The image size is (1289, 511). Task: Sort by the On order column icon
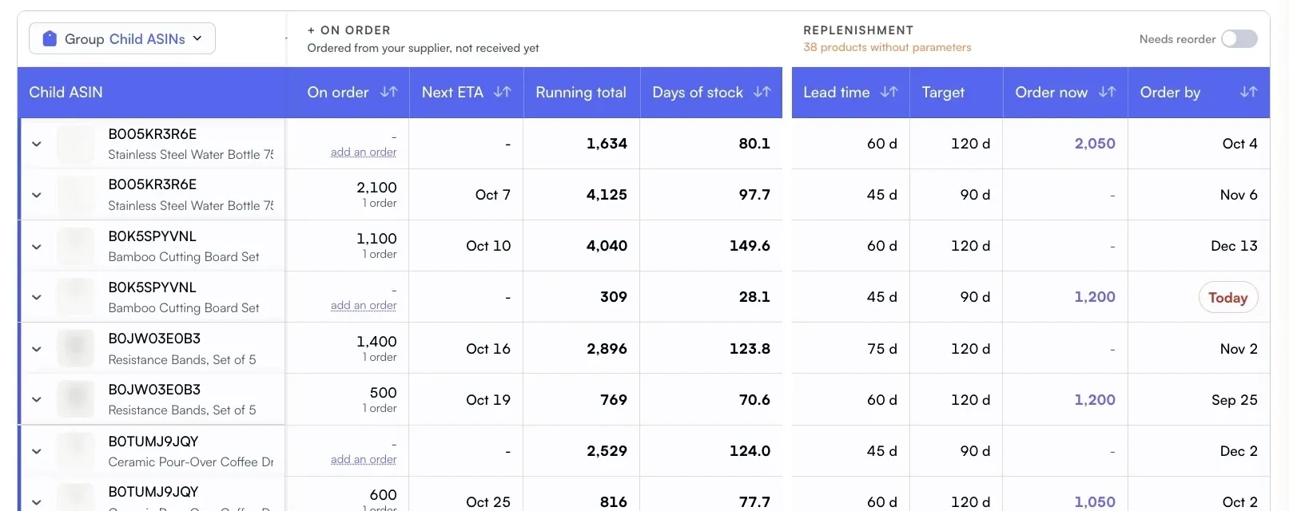coord(389,92)
